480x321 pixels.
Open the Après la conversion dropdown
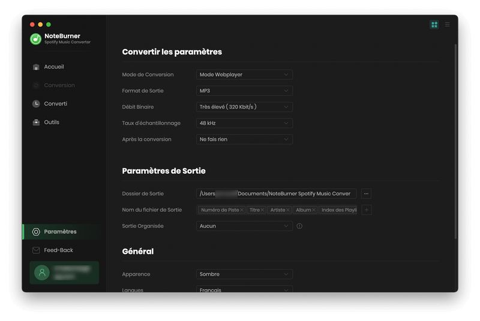tap(244, 140)
